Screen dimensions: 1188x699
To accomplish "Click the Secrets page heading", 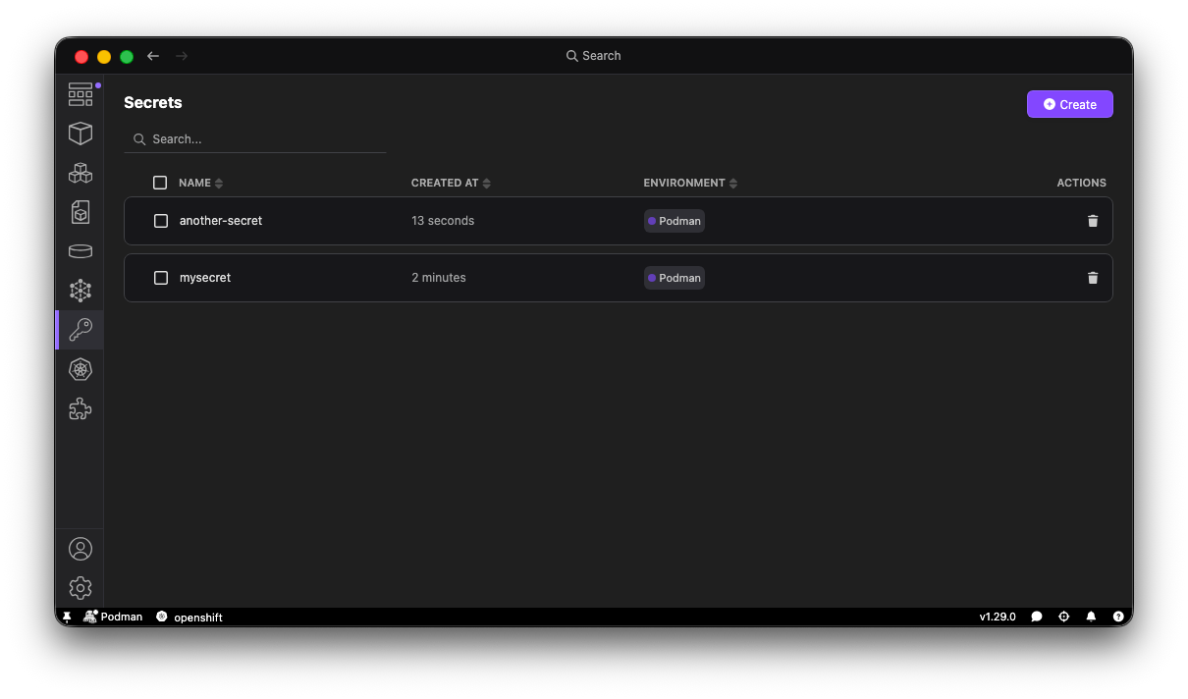I will [x=153, y=102].
